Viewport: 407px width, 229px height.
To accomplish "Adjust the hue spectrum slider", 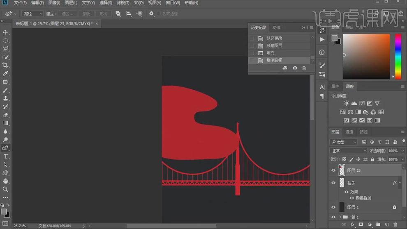I will [398, 57].
